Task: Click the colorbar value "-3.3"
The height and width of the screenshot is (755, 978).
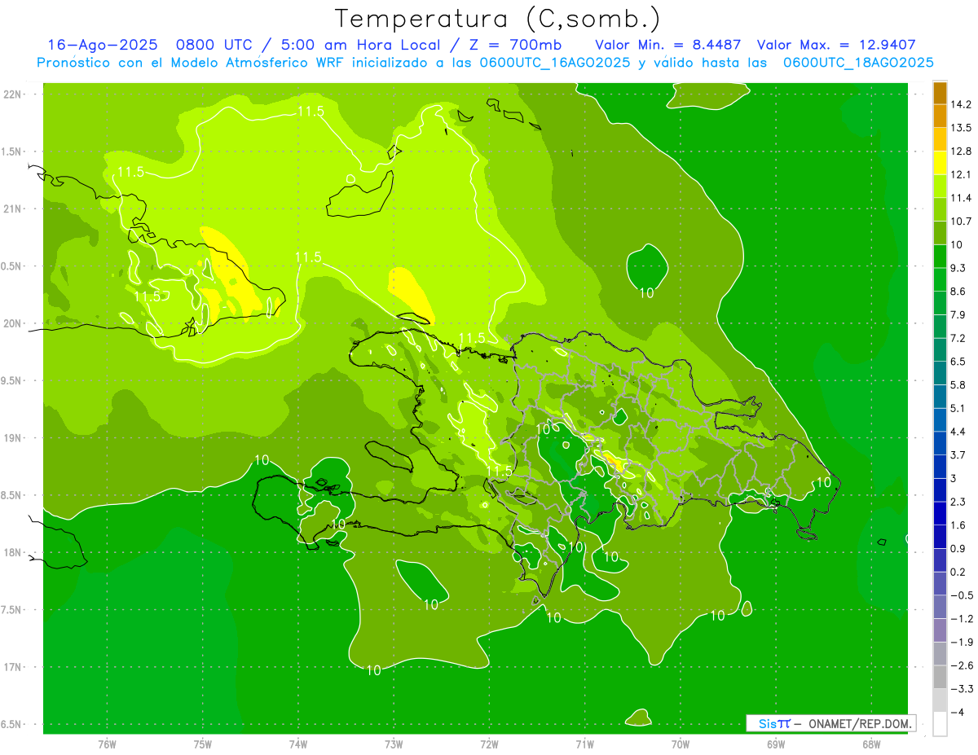Action: pos(961,689)
